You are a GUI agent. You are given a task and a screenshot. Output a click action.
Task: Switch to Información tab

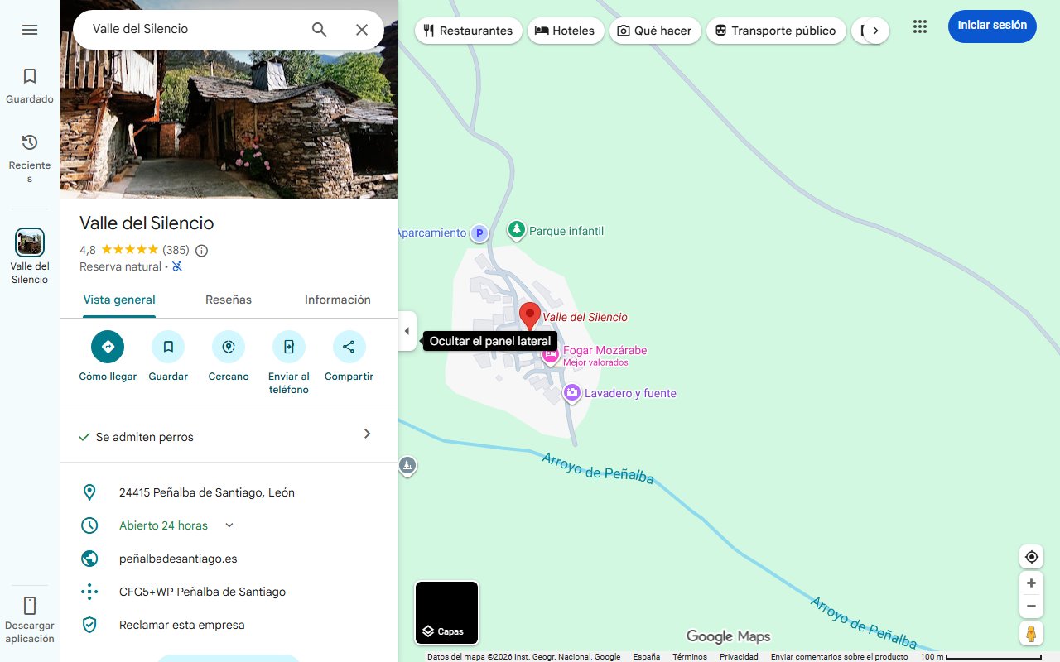click(337, 300)
